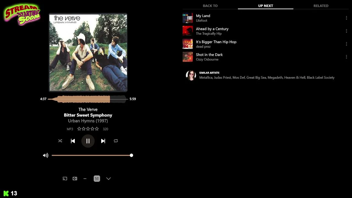Toggle the queue list view icon
The image size is (352, 198).
[x=97, y=178]
